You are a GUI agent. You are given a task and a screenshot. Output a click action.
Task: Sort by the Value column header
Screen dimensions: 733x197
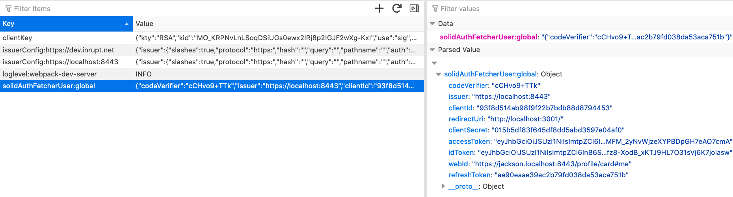[x=278, y=24]
